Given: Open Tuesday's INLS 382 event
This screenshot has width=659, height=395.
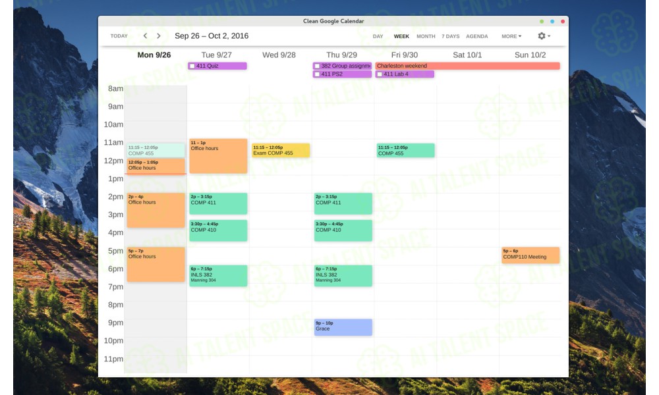Looking at the screenshot, I should 218,276.
